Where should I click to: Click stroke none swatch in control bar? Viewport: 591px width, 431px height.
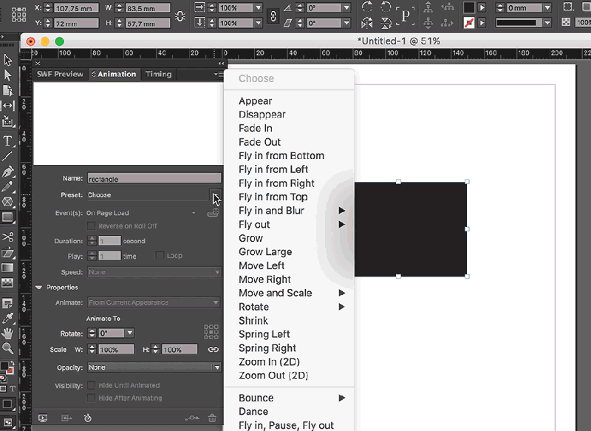pos(469,23)
